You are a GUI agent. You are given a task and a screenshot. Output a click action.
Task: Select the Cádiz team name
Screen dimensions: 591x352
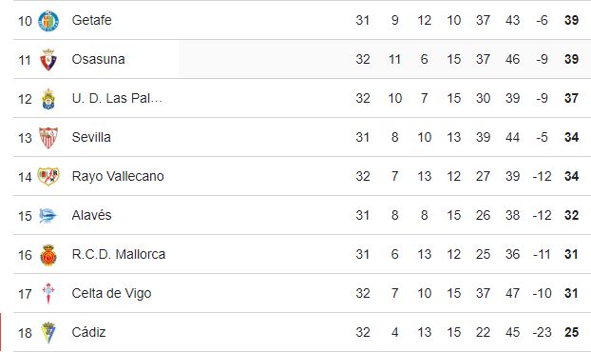[x=88, y=332]
